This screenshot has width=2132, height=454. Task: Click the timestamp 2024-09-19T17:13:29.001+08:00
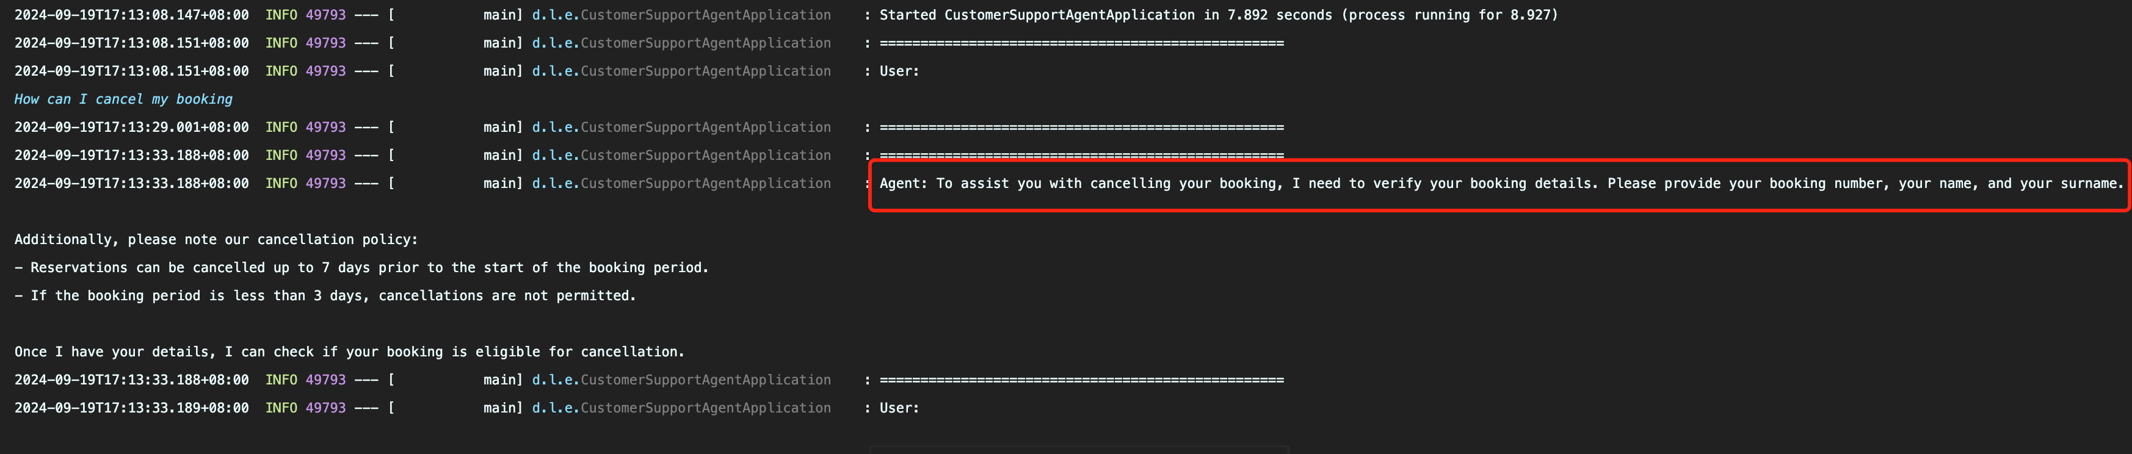(132, 128)
